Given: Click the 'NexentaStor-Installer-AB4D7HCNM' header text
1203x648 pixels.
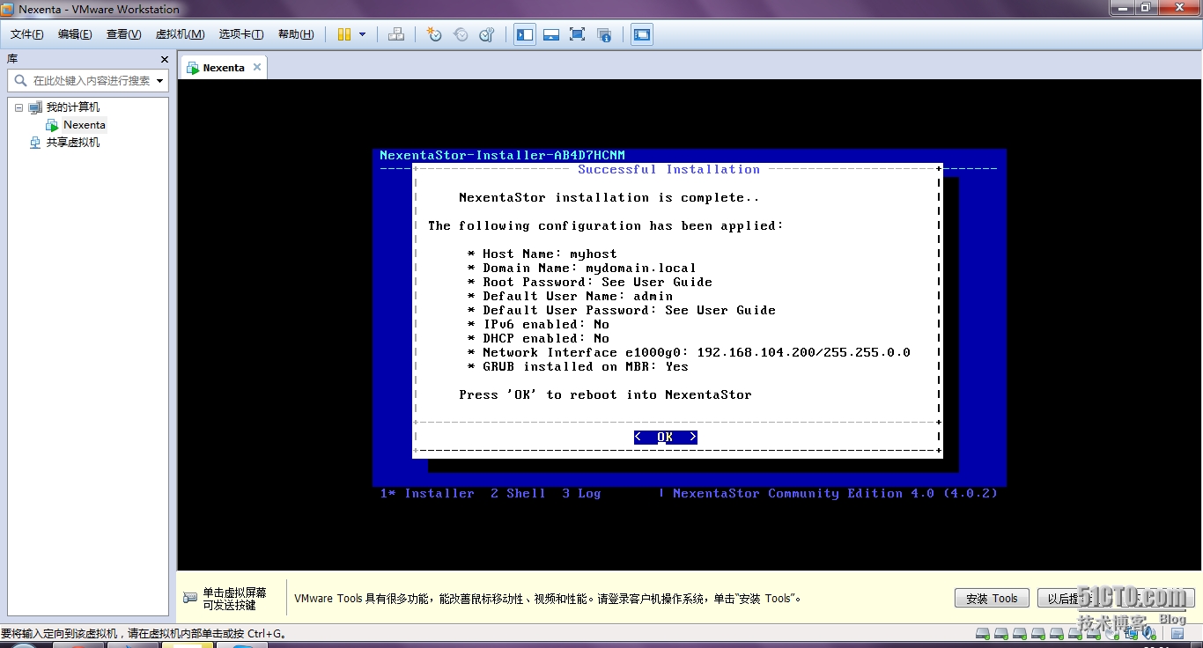Looking at the screenshot, I should tap(502, 155).
